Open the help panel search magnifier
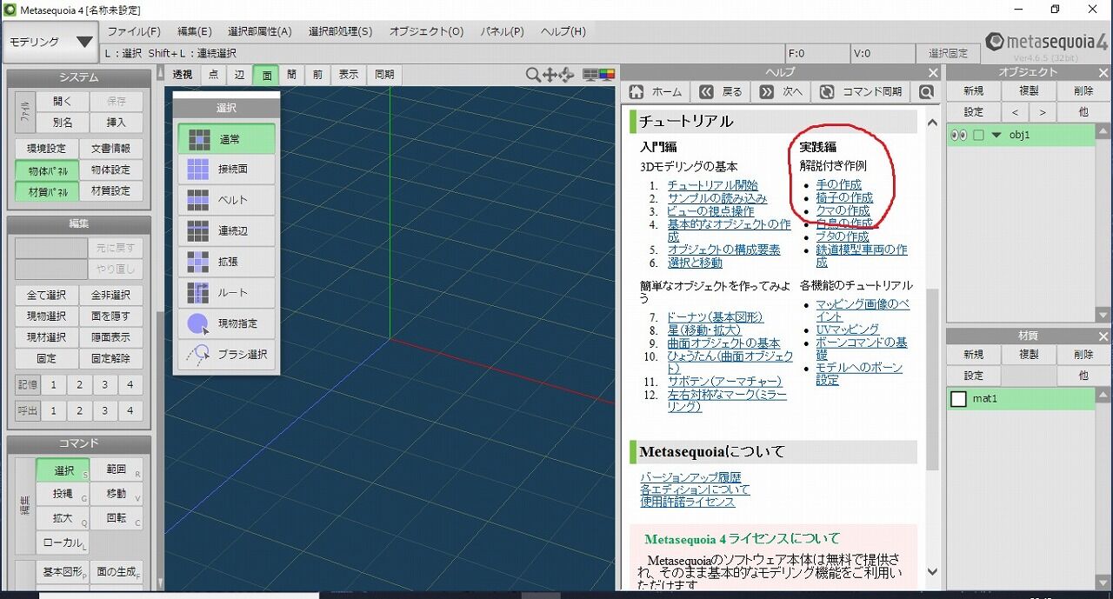Screen dimensions: 1113x599 pyautogui.click(x=927, y=91)
